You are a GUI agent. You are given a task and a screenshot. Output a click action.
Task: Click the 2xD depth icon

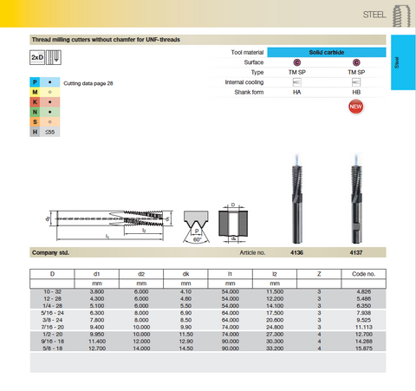[37, 57]
